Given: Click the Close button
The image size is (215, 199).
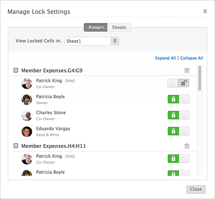Looking at the screenshot, I should [x=196, y=189].
